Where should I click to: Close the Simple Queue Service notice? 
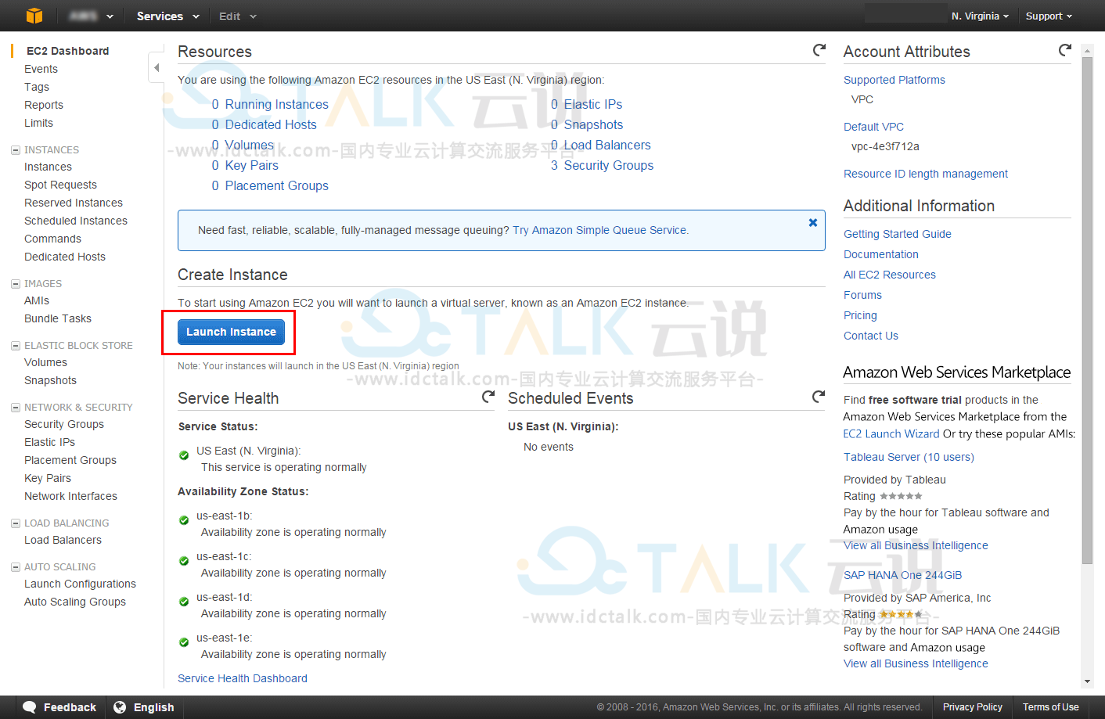[813, 223]
